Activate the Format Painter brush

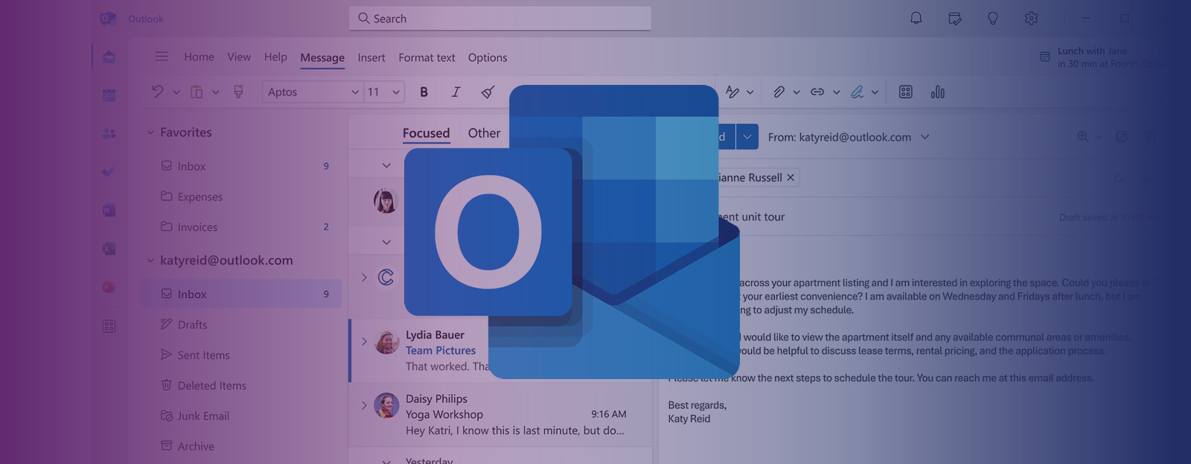point(238,92)
